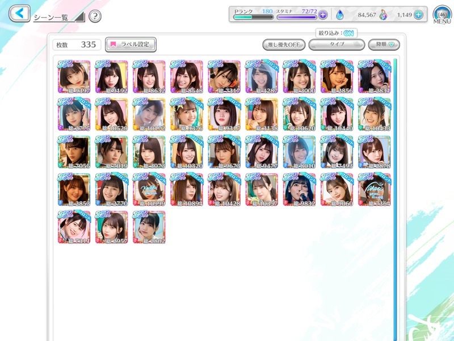Select the SSR card with 総2853

tap(74, 190)
